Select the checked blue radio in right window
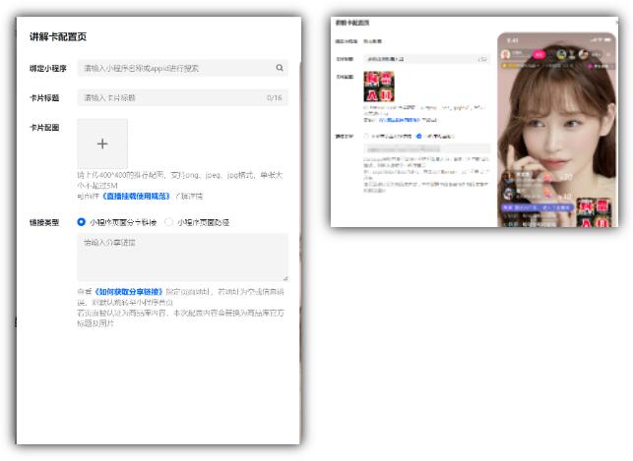 (419, 137)
